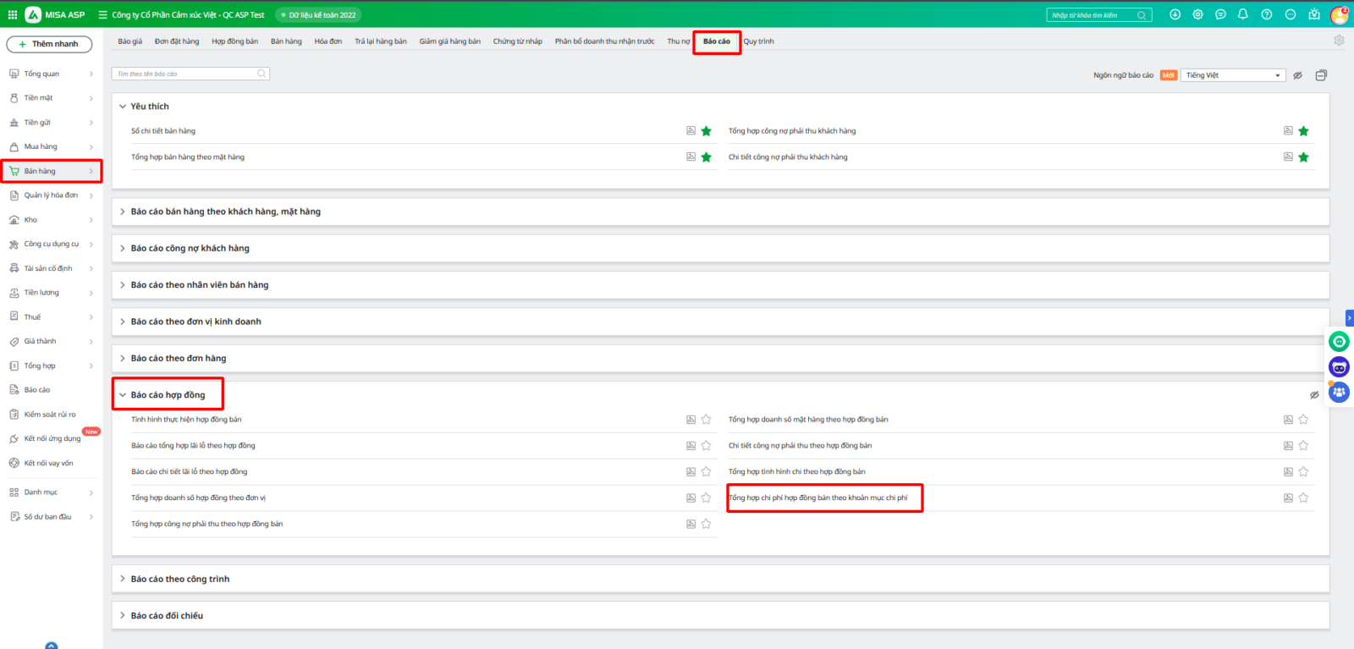This screenshot has width=1354, height=649.
Task: Open the feedback chat bubble icon
Action: 1220,14
